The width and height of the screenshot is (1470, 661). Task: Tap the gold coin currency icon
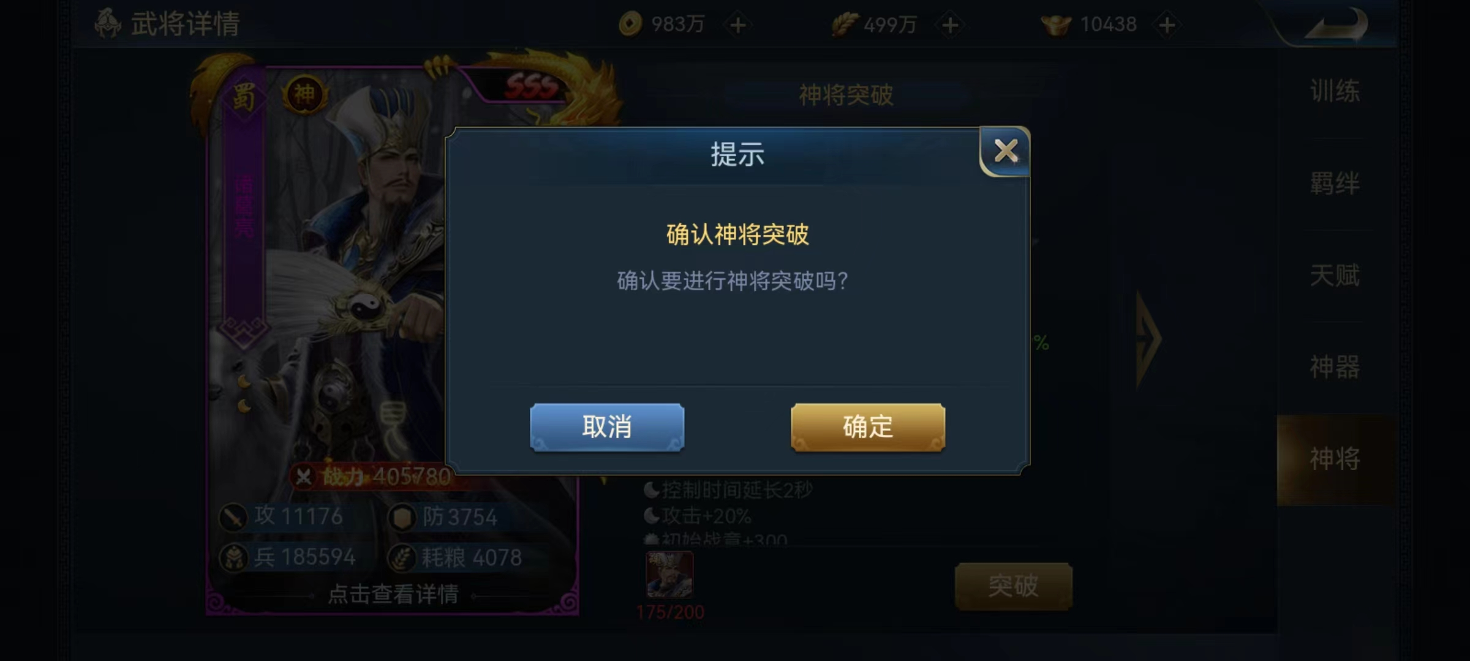630,24
